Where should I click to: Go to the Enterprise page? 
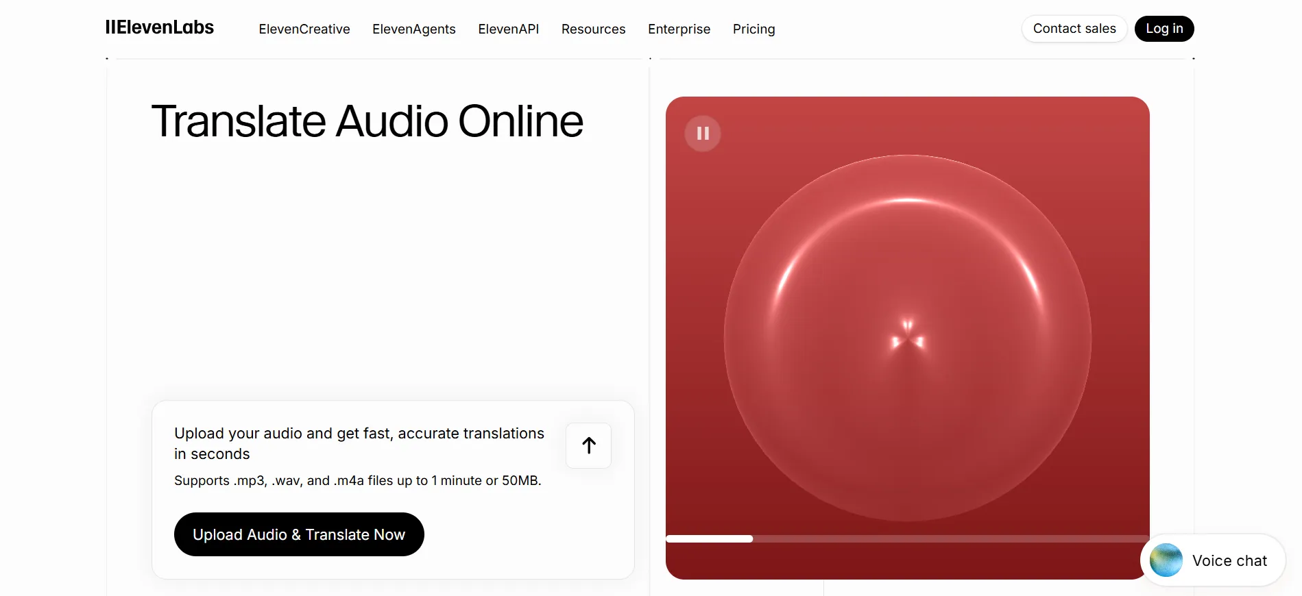click(679, 29)
